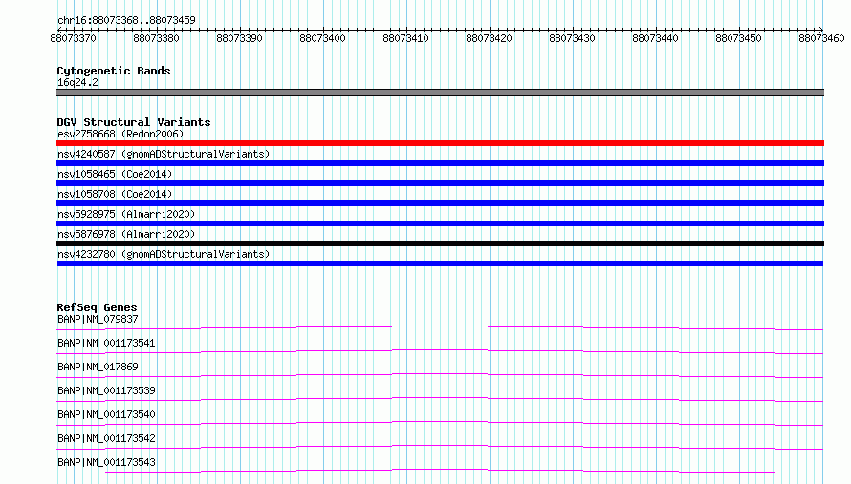Open transcript BANP|NM_001173541
This screenshot has width=851, height=484.
[x=106, y=343]
